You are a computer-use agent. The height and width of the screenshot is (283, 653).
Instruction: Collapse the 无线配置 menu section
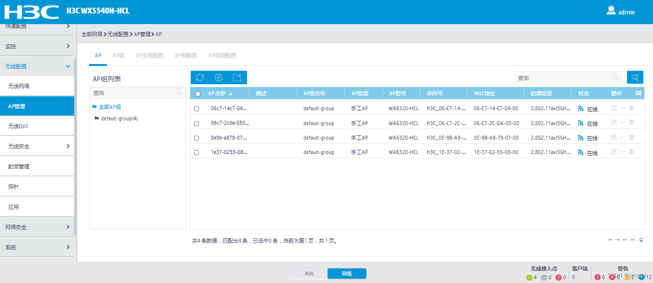pos(34,66)
